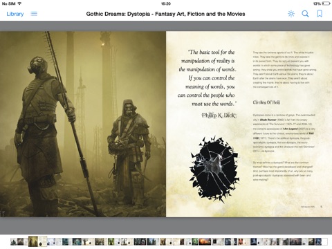Jump to the fiery orange explosion thumbnail

[x=205, y=241]
